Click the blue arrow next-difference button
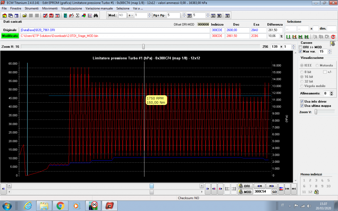Image resolution: width=338 pixels, height=211 pixels. [x=208, y=189]
